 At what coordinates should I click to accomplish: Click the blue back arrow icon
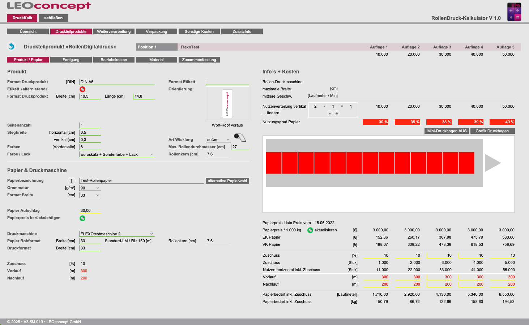11,46
